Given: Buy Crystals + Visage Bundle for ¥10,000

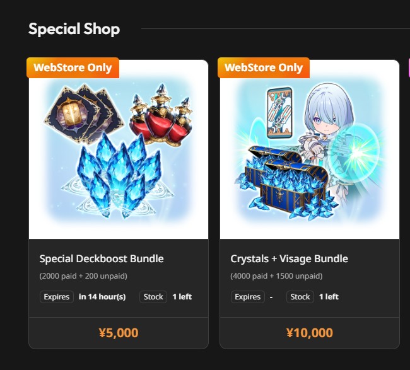Looking at the screenshot, I should pyautogui.click(x=310, y=333).
